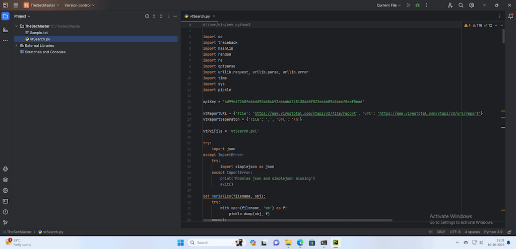
Task: Click the apiKey string value
Action: point(293,102)
